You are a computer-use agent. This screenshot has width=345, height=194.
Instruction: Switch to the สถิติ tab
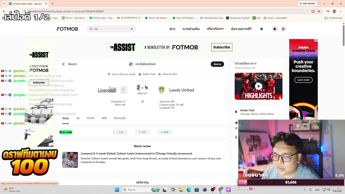tap(104, 118)
